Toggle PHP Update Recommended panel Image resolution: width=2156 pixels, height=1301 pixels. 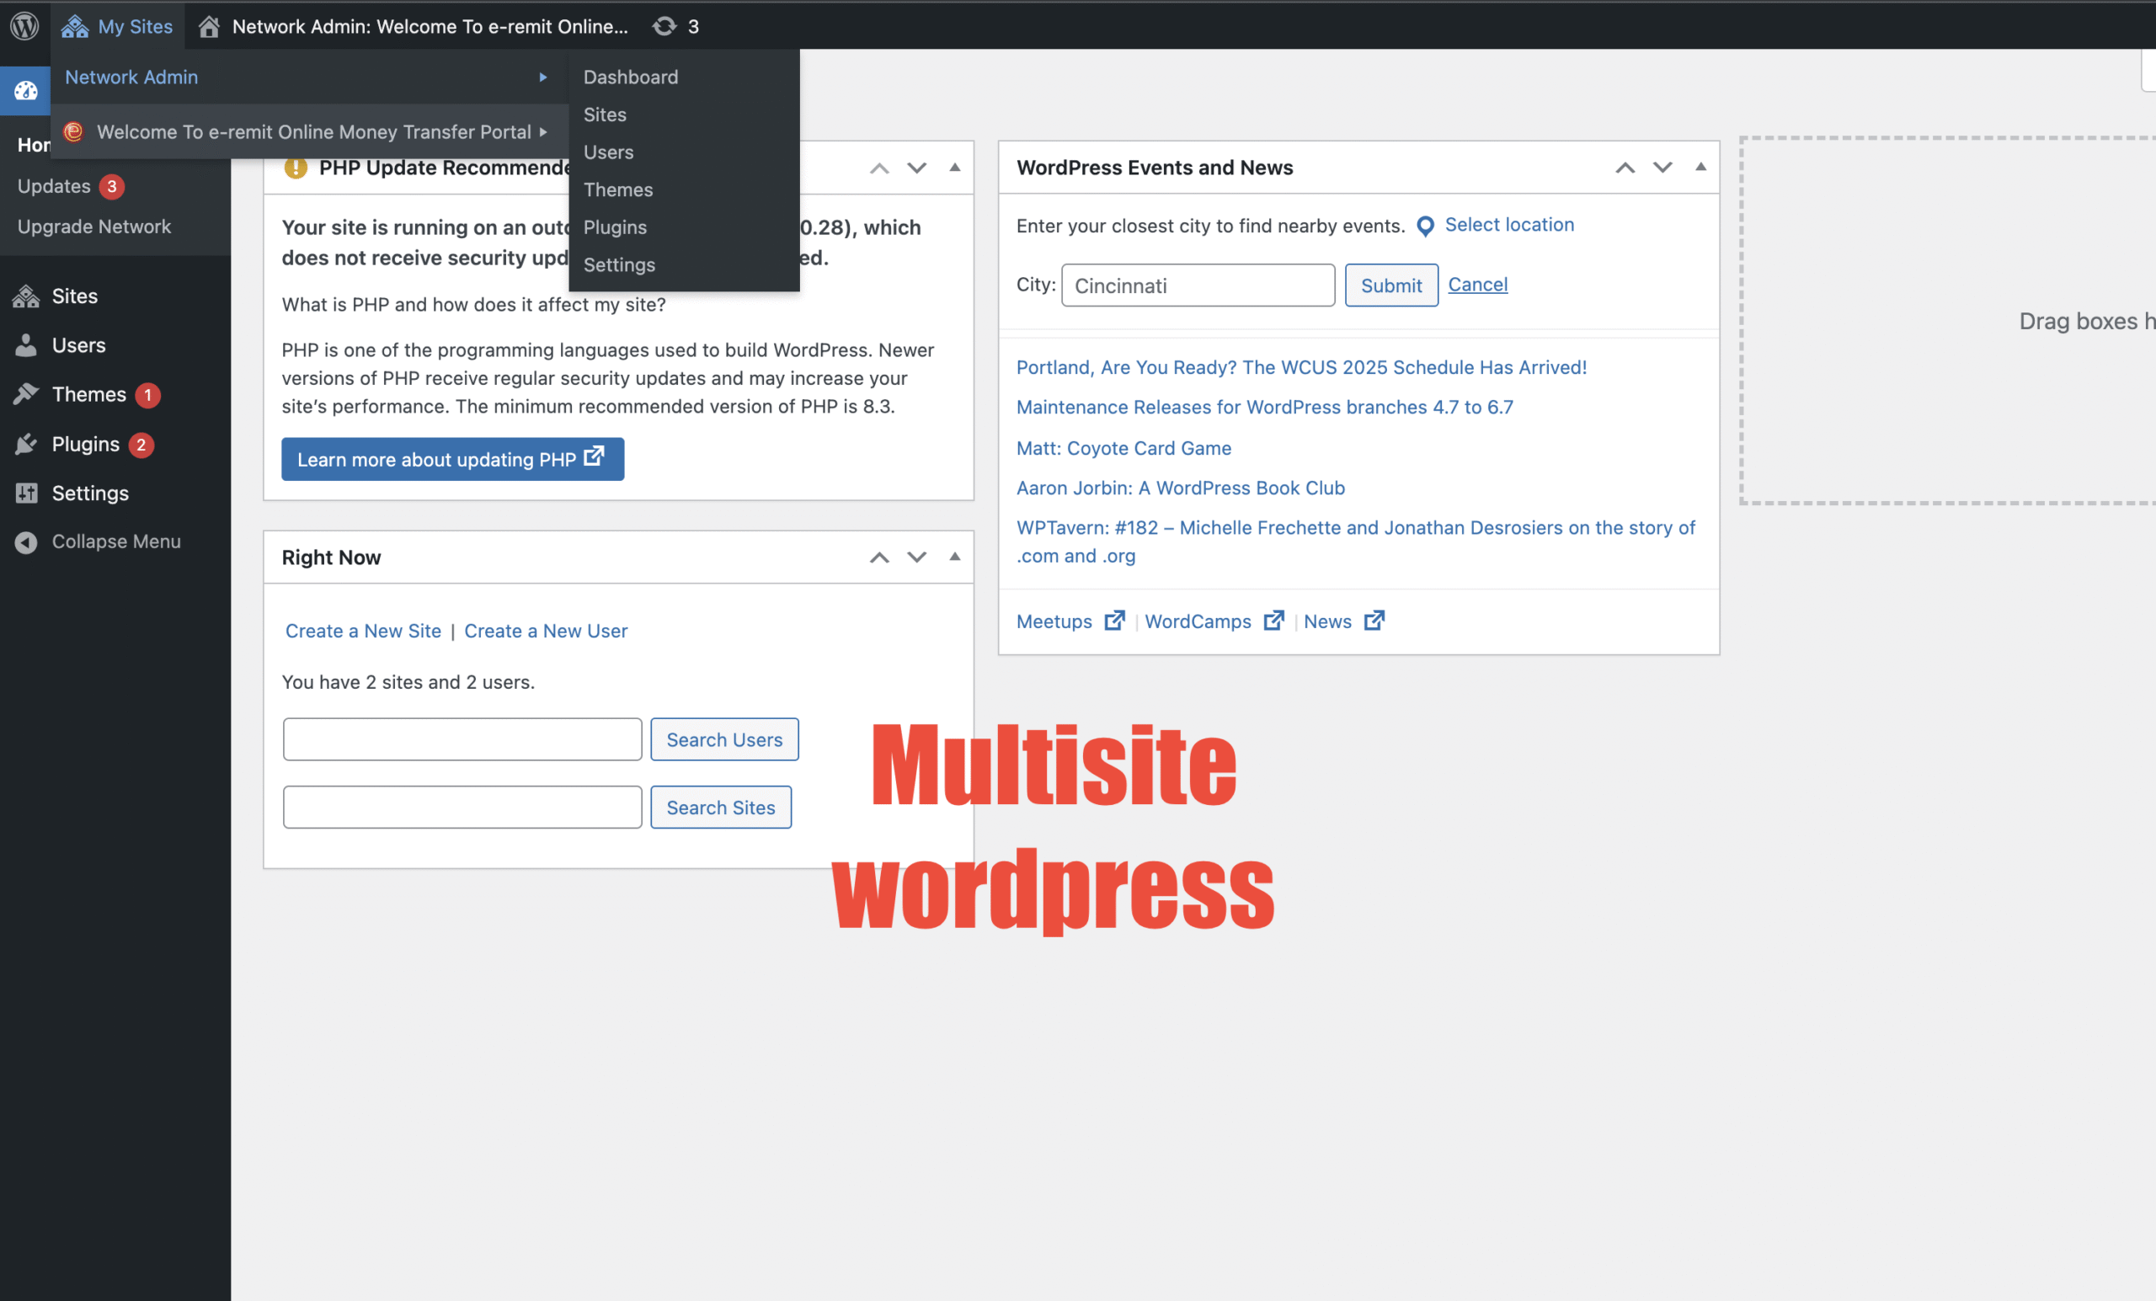click(x=955, y=167)
